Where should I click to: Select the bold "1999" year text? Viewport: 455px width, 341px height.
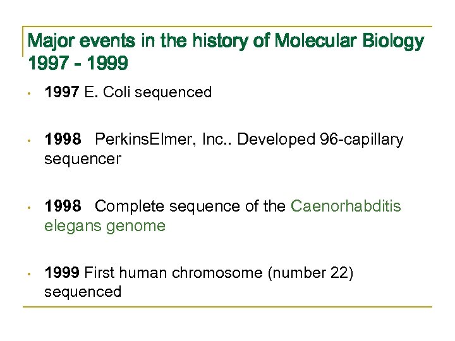click(x=62, y=273)
